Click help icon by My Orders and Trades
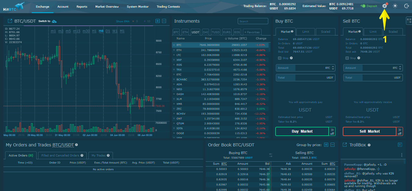This screenshot has height=191, width=412. [x=76, y=145]
